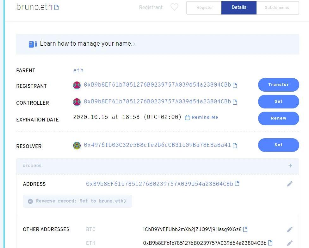
Task: Copy the ADDRESS record value icon
Action: pyautogui.click(x=237, y=184)
